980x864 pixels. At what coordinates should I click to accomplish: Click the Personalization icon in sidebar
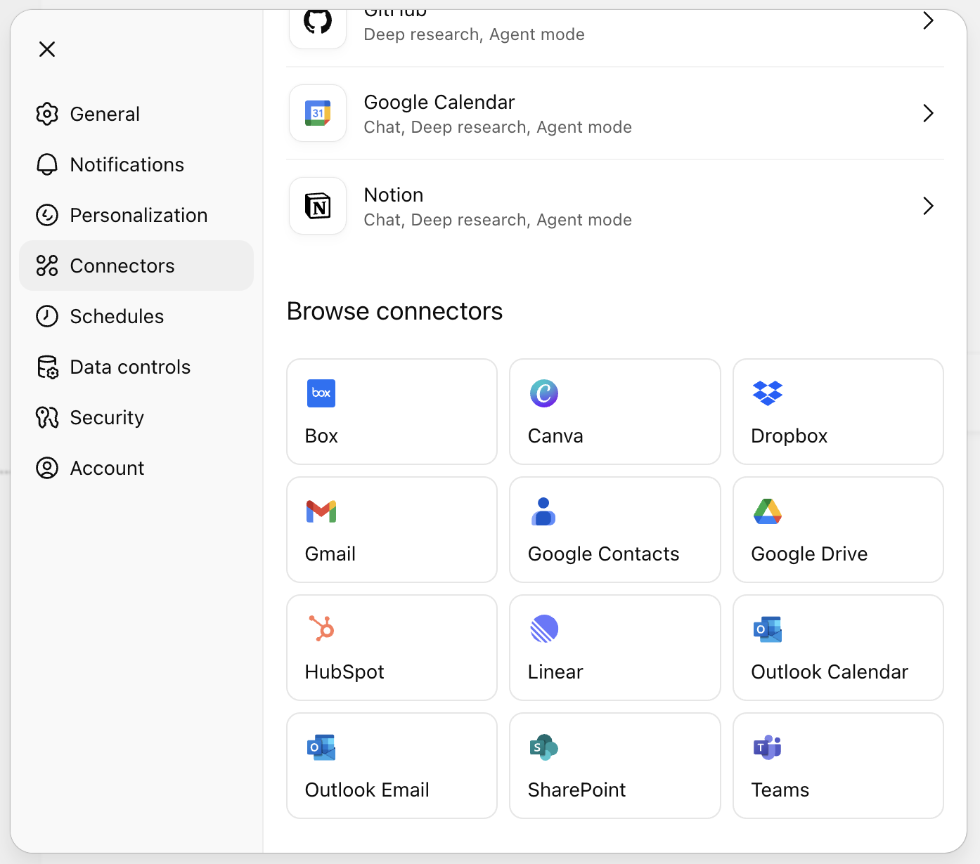coord(47,215)
